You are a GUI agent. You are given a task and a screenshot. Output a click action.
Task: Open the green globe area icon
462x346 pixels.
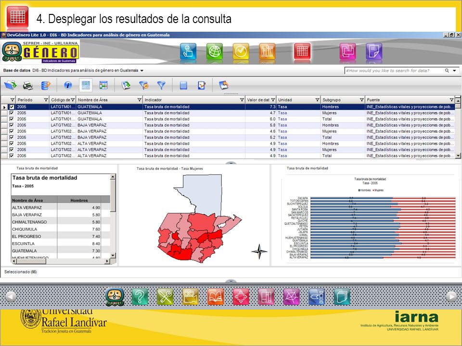pyautogui.click(x=215, y=51)
